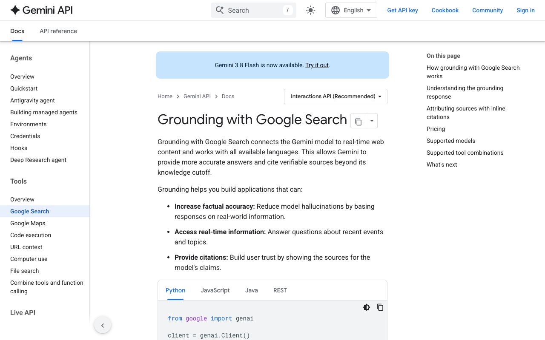Toggle the code block dark theme icon
The width and height of the screenshot is (545, 340).
(367, 307)
